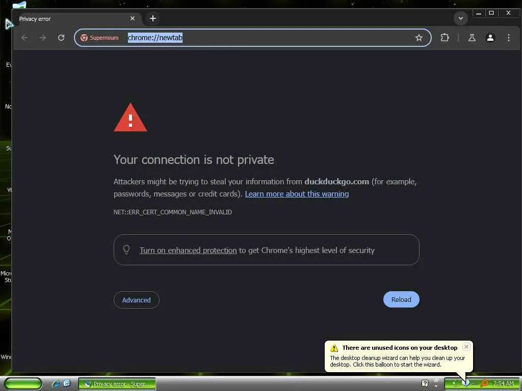
Task: Click 'Your connection is not private' heading
Action: (194, 160)
